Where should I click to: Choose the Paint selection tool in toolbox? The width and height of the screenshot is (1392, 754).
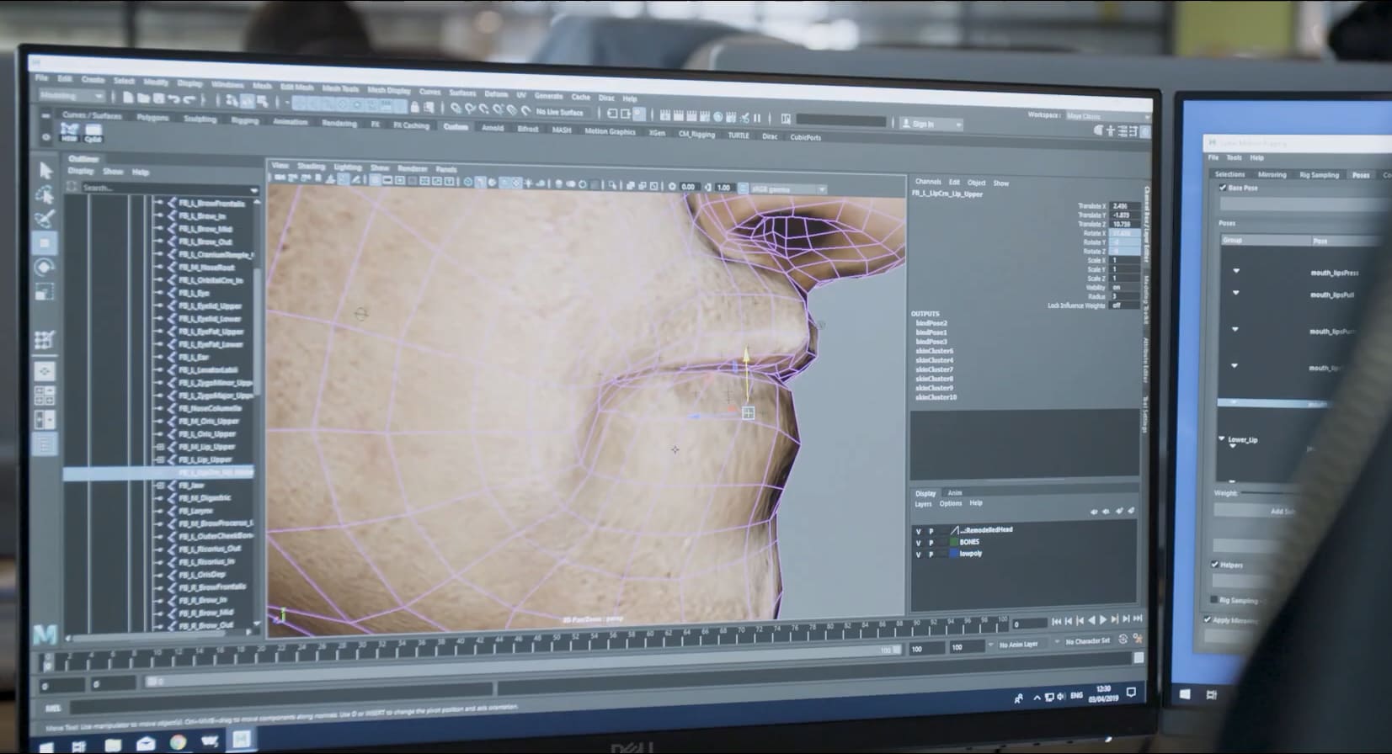coord(45,219)
